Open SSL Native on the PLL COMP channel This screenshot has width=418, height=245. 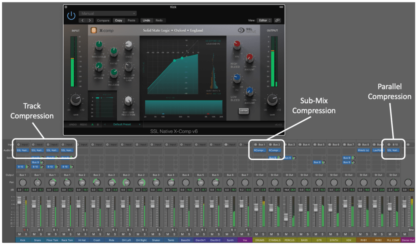point(394,151)
